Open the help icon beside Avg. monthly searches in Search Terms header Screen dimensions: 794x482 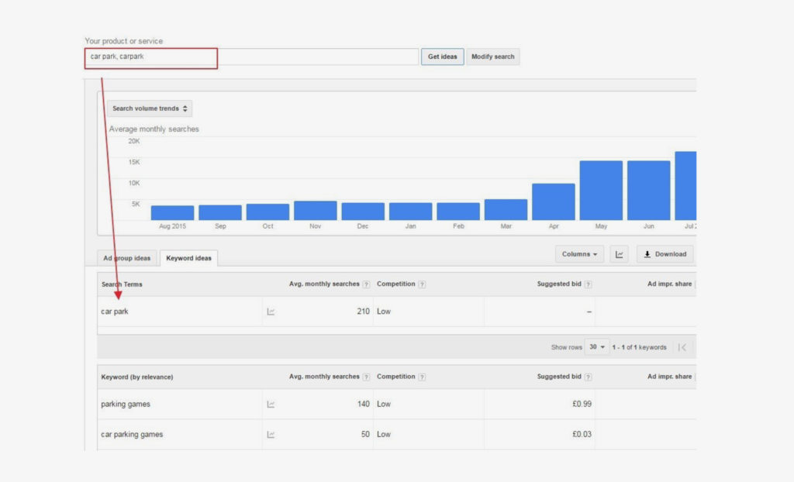click(x=366, y=284)
